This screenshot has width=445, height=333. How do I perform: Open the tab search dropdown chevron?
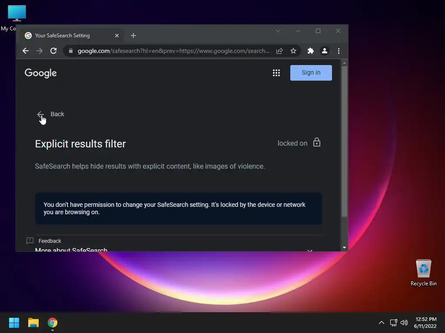(x=278, y=31)
